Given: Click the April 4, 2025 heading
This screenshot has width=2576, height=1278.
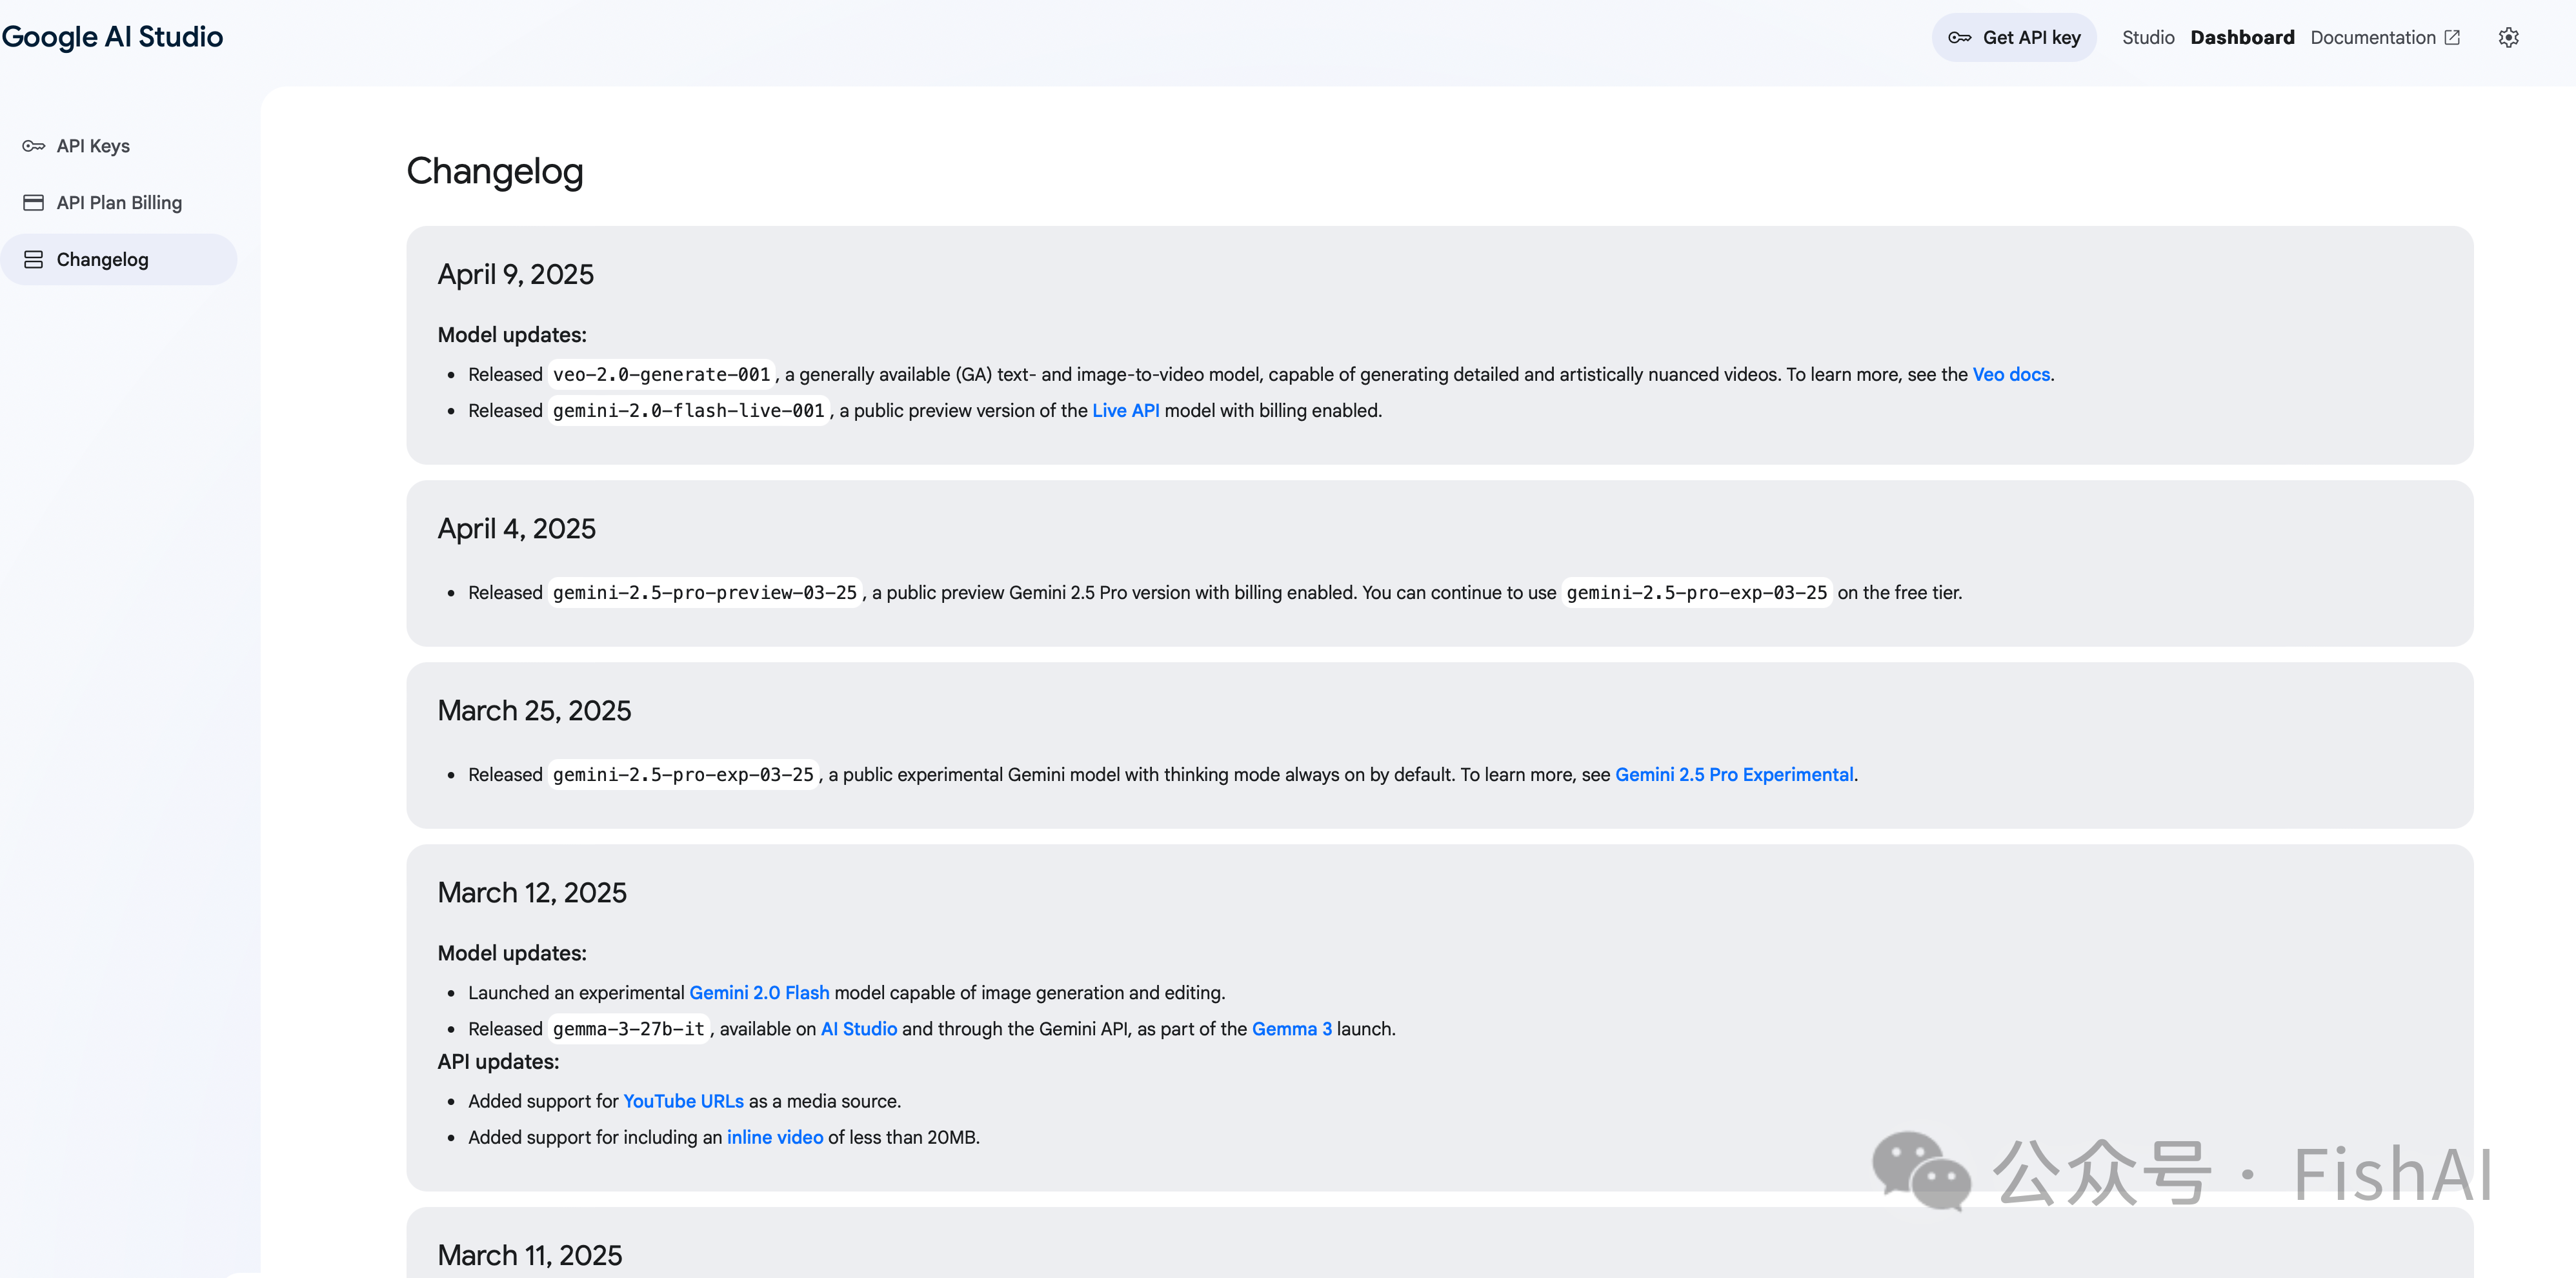Looking at the screenshot, I should (517, 528).
